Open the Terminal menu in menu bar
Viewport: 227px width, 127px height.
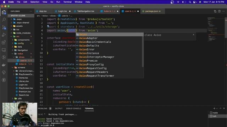coord(67,2)
